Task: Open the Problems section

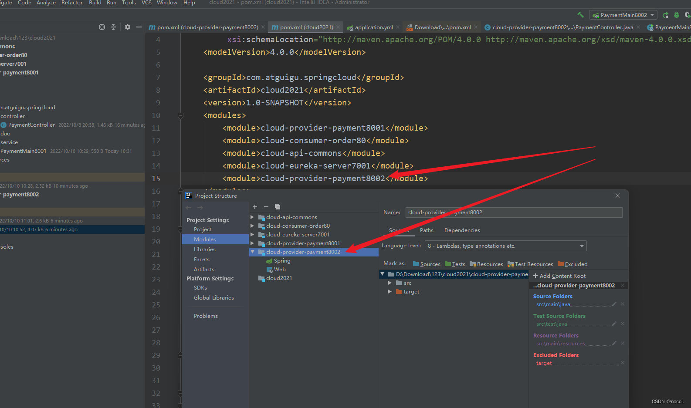Action: pyautogui.click(x=206, y=316)
